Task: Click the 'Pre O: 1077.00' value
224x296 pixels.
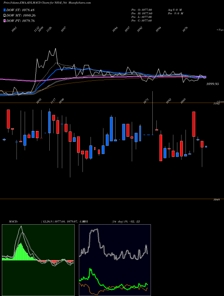Action: [x=142, y=10]
